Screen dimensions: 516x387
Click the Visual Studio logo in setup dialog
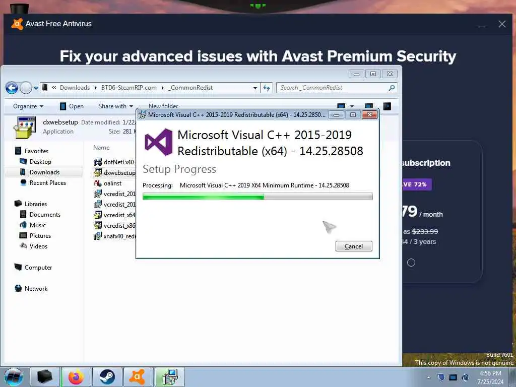tap(159, 142)
